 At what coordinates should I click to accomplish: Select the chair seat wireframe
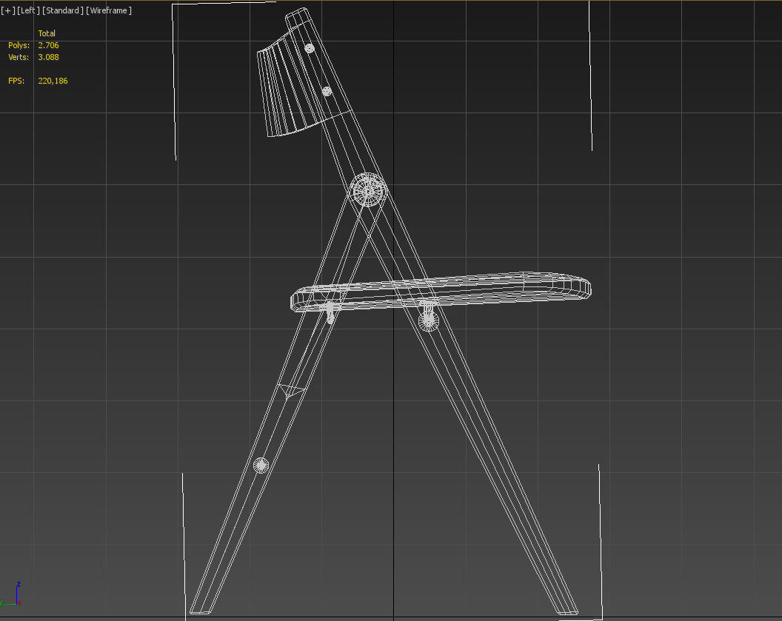441,292
